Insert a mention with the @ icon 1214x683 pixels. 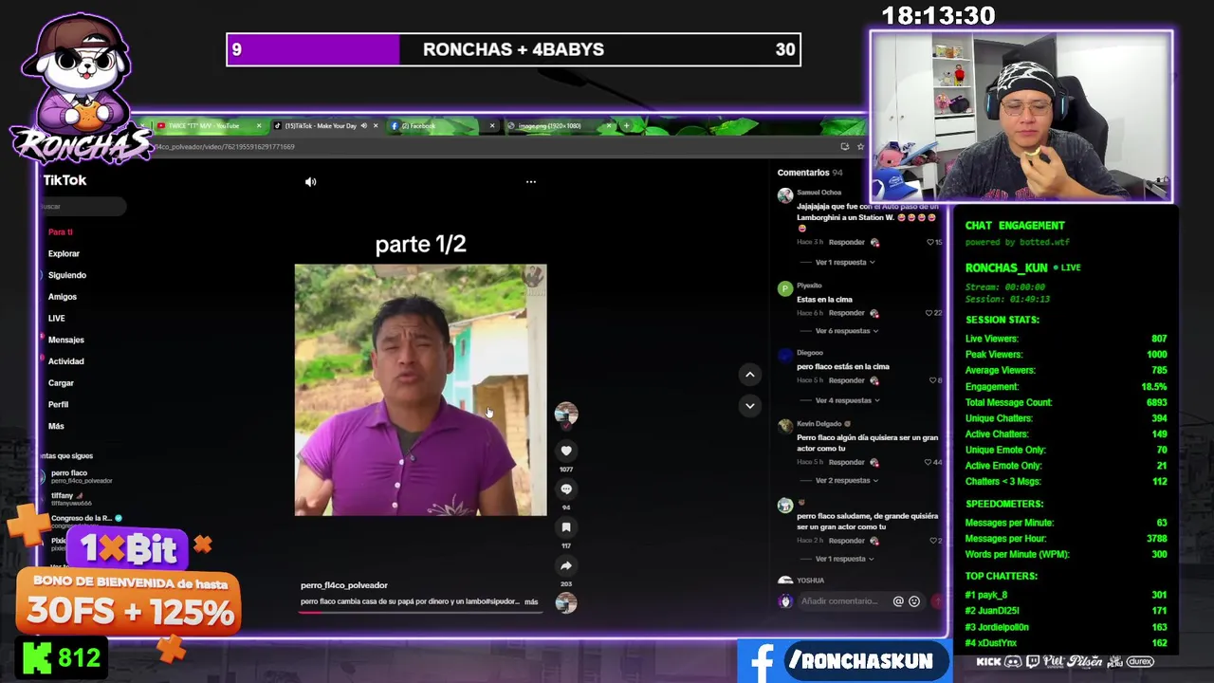pyautogui.click(x=898, y=600)
